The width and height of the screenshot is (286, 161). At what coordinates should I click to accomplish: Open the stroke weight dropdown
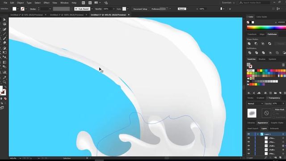pyautogui.click(x=50, y=9)
